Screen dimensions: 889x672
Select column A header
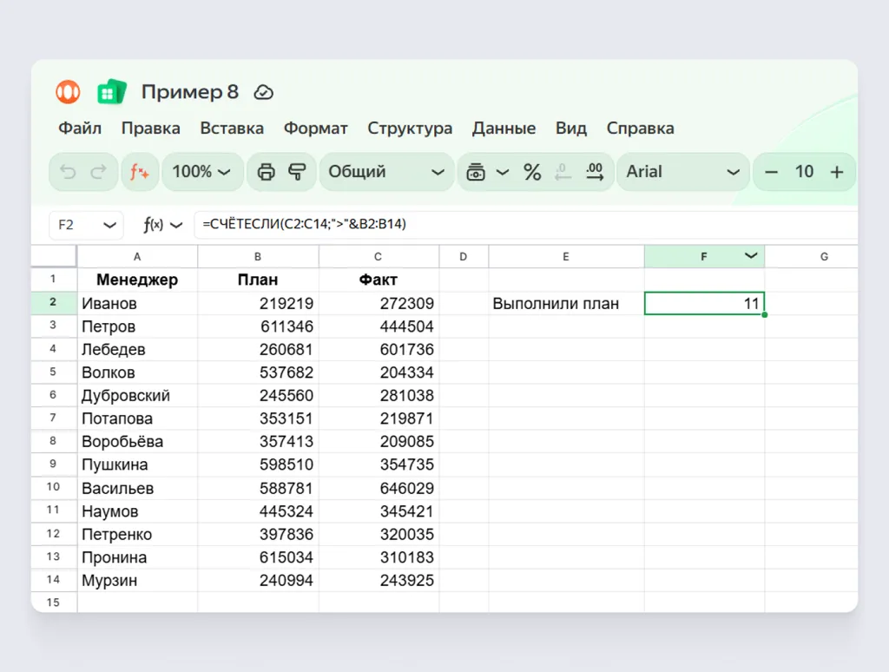137,256
